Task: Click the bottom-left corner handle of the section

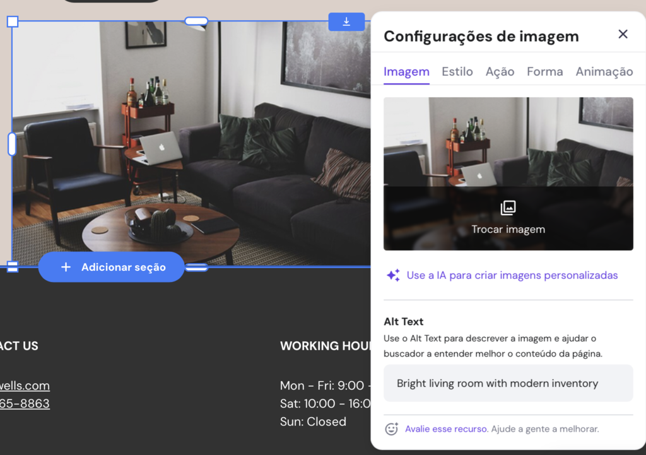Action: click(13, 267)
